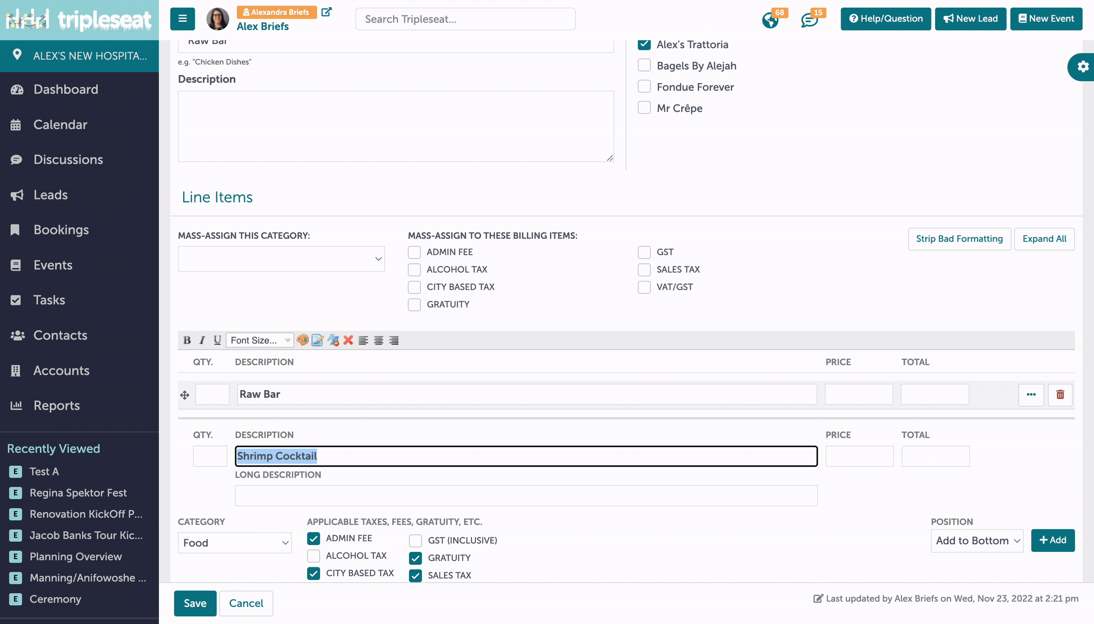This screenshot has width=1094, height=624.
Task: Open Bookings from the sidebar
Action: pos(61,230)
